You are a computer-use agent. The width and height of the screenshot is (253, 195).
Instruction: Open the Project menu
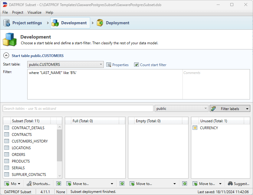[x=18, y=12]
